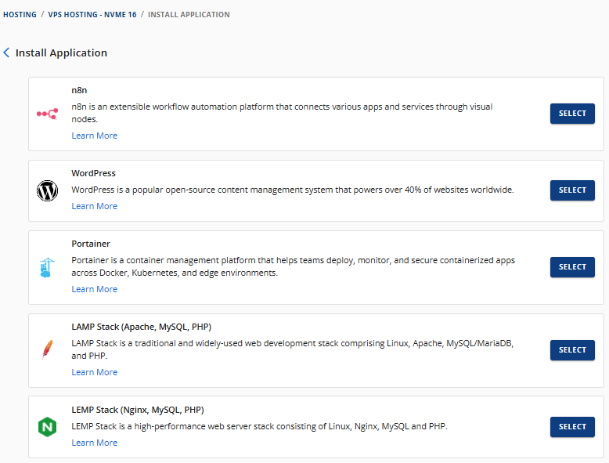The height and width of the screenshot is (463, 609).
Task: Click the Portainer card title
Action: click(91, 244)
